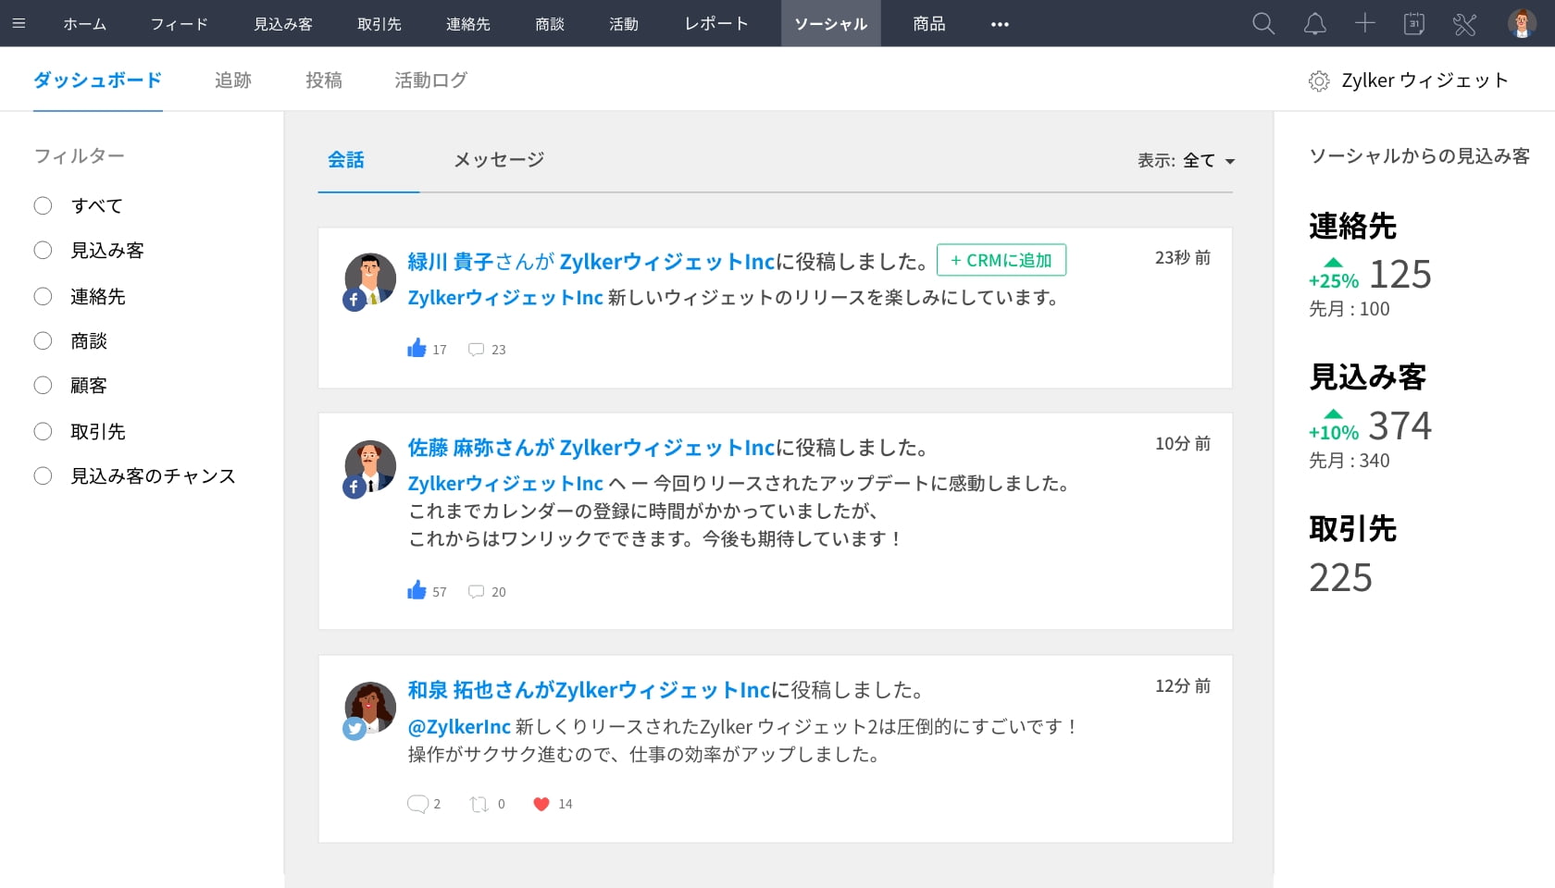
Task: Click the retweet icon on 和泉 拓也's tweet
Action: (479, 804)
